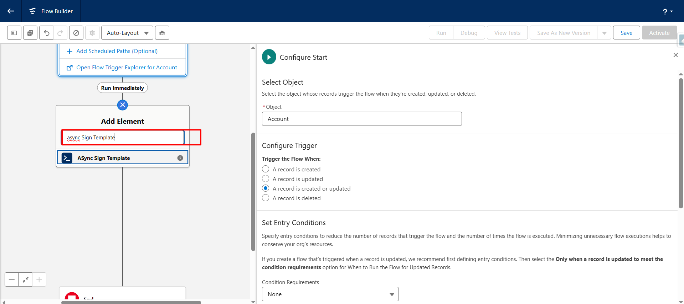The image size is (684, 304).
Task: Zoom out on the canvas
Action: click(x=12, y=280)
